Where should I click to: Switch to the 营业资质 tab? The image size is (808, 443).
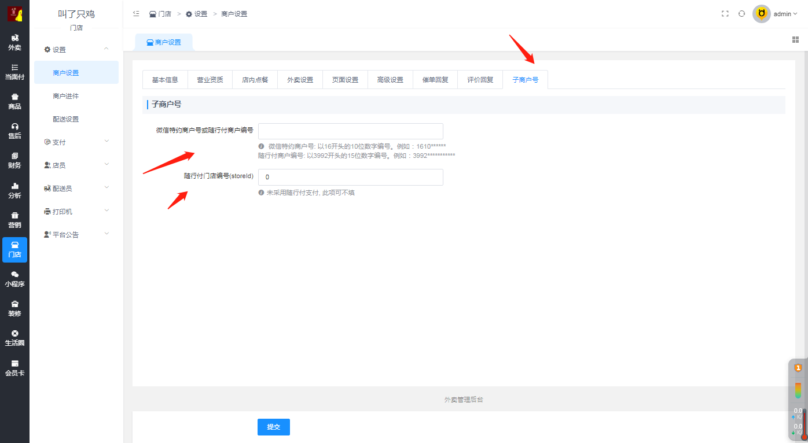tap(210, 80)
